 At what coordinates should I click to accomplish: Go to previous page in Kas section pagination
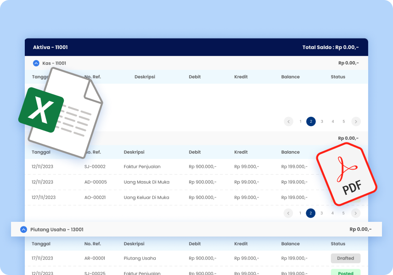pyautogui.click(x=288, y=121)
